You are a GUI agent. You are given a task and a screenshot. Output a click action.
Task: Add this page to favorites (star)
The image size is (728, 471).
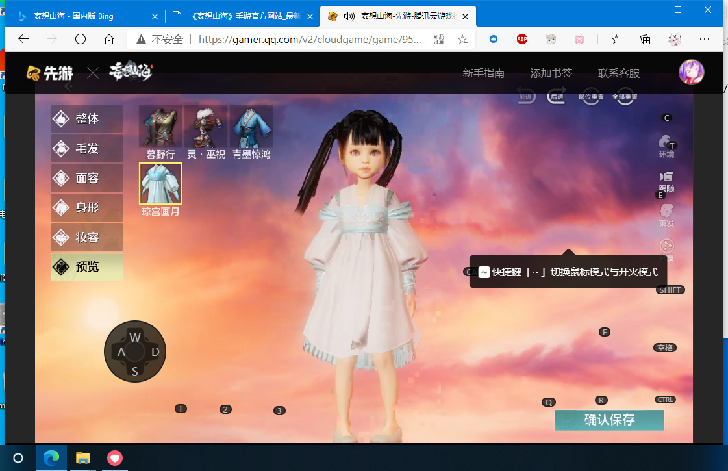462,40
